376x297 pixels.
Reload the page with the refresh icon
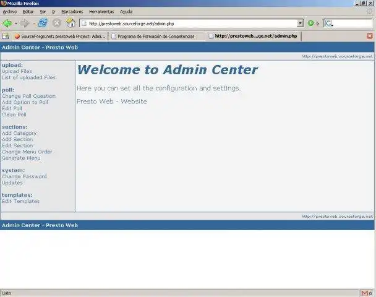point(43,23)
